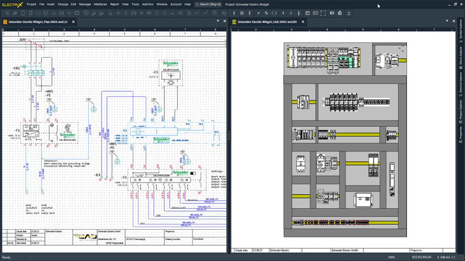The height and width of the screenshot is (261, 465).
Task: Click the '2 DIN A4 1:1' status entry
Action: click(x=446, y=257)
